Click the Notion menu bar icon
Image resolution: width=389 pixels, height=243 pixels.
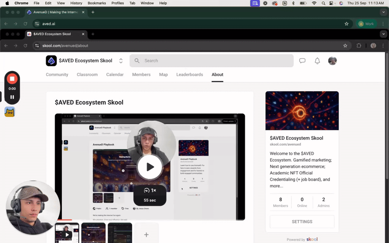click(285, 3)
